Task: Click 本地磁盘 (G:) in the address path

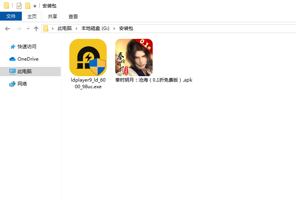Action: 95,28
